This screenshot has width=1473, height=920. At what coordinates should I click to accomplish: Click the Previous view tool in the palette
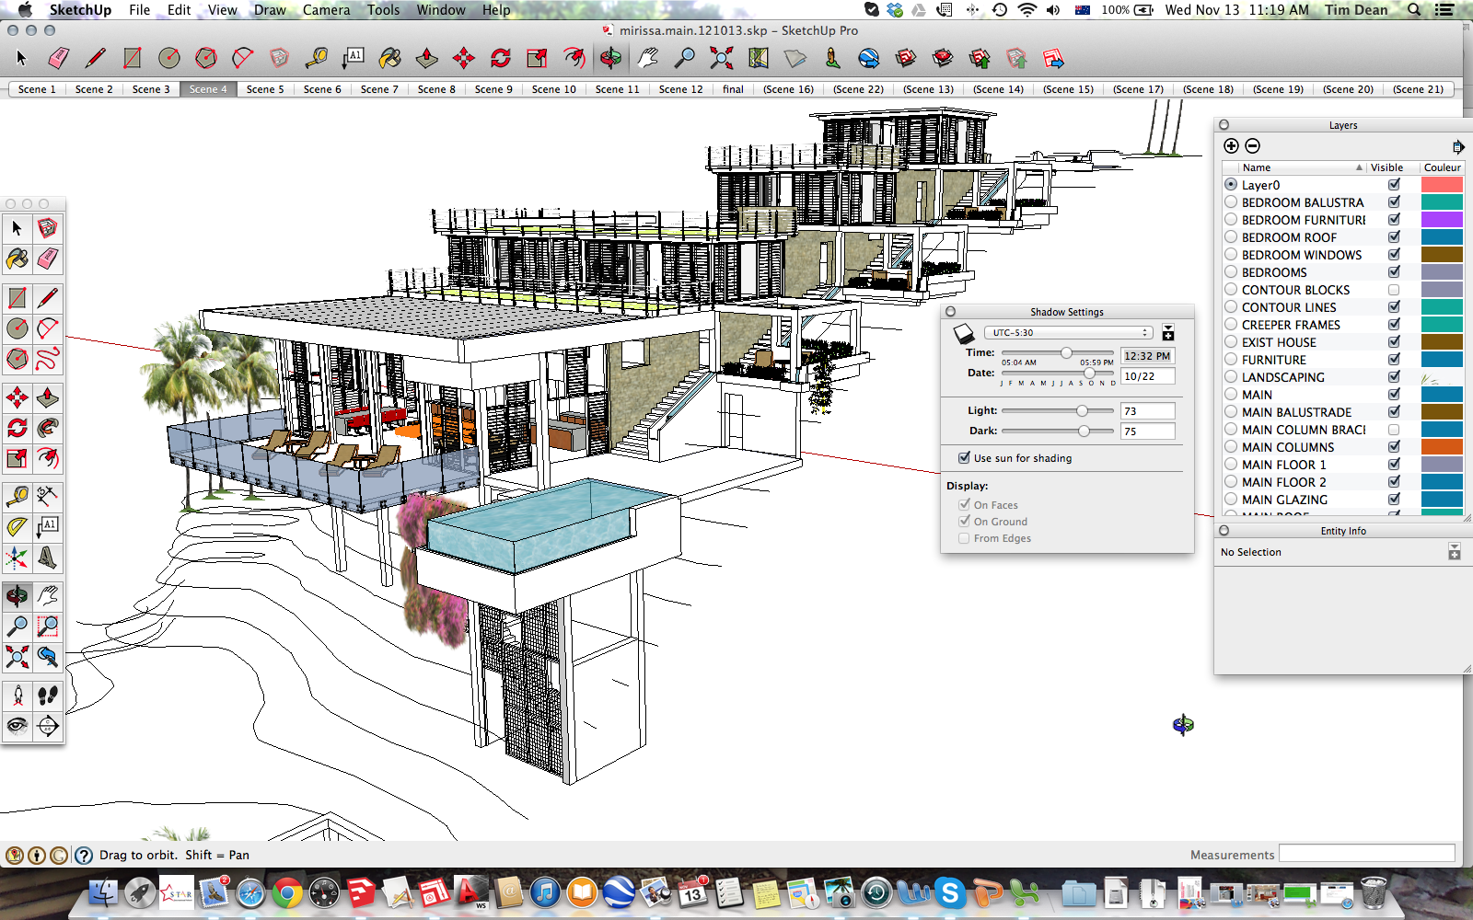48,657
